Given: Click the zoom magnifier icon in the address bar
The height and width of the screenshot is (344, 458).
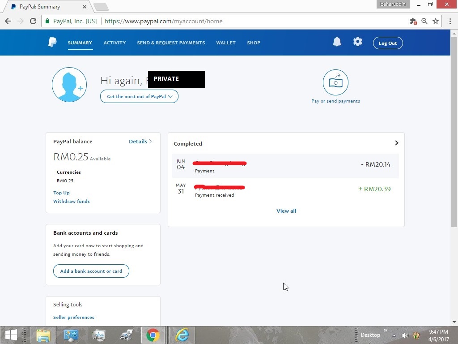Looking at the screenshot, I should point(424,21).
